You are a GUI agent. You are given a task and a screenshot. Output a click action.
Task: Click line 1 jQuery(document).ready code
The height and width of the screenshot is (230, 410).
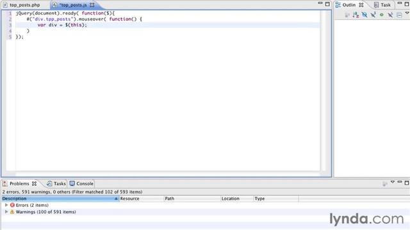pos(65,13)
